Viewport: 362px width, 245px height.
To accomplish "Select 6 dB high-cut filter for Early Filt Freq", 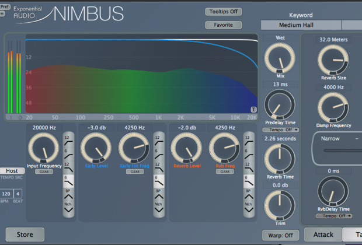I will (x=159, y=181).
